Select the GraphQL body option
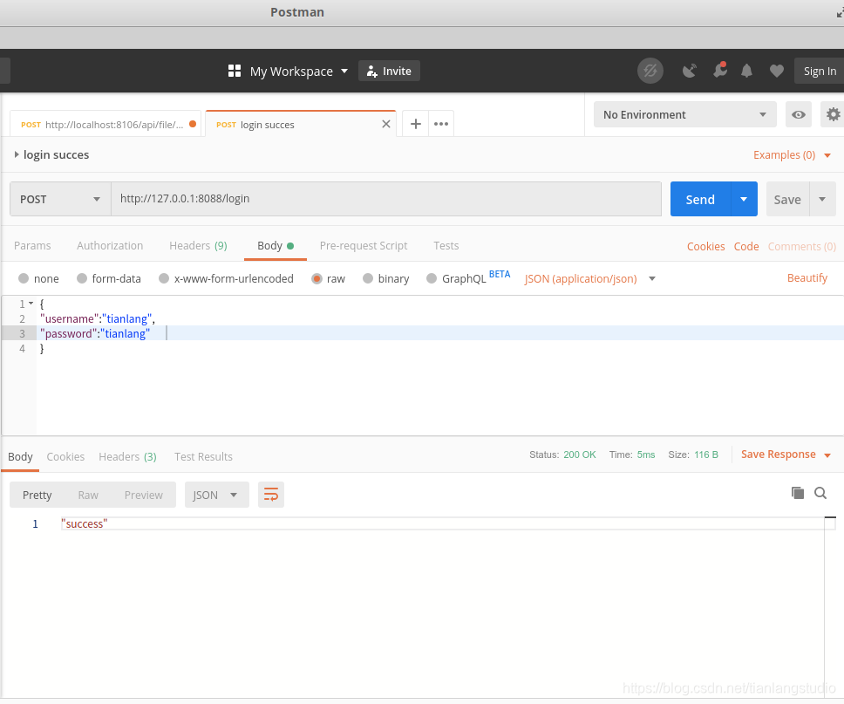 (457, 278)
